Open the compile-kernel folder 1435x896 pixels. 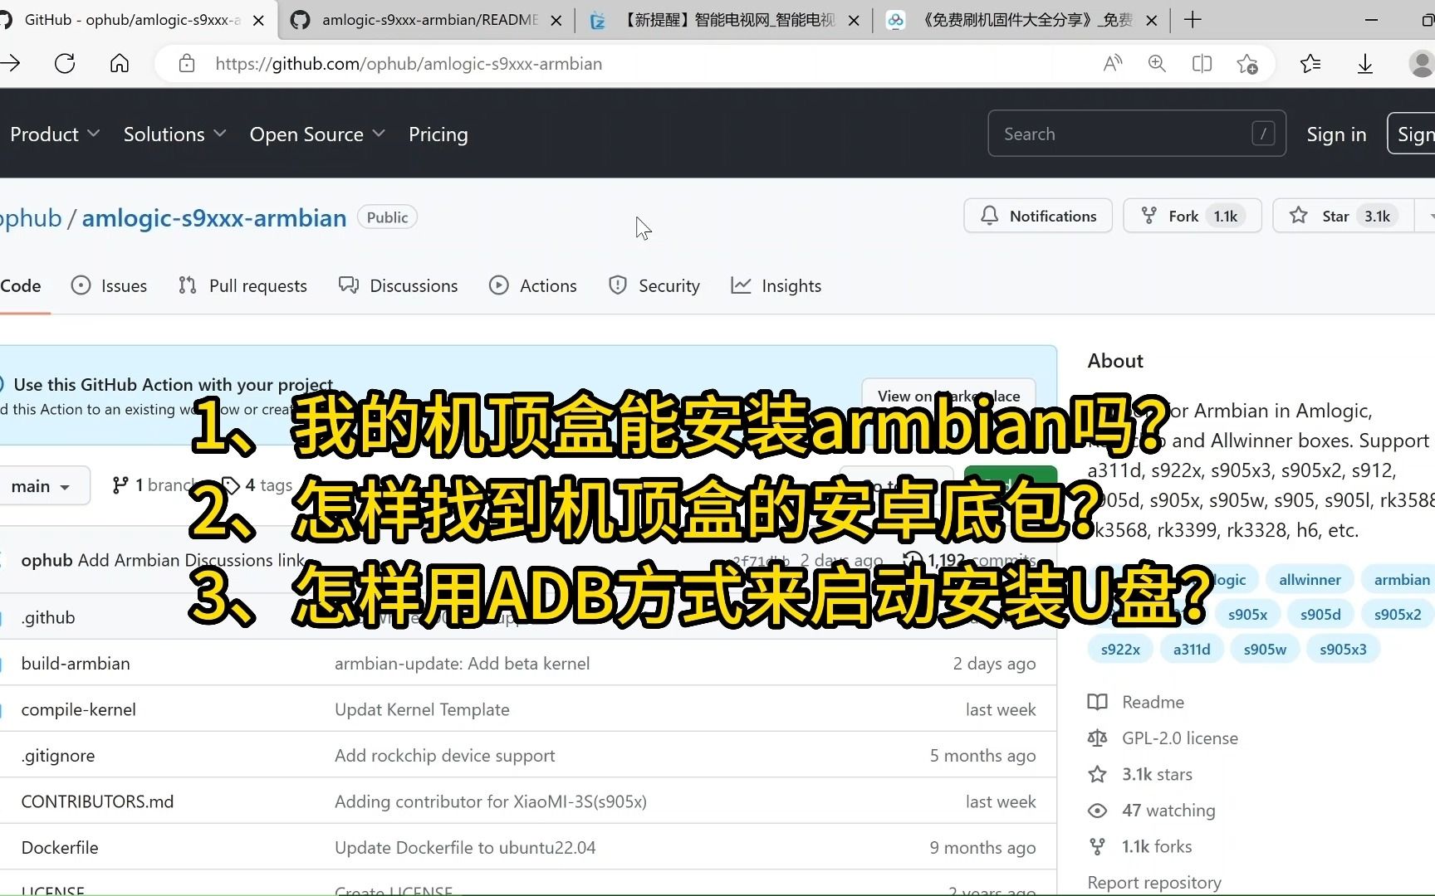(x=78, y=709)
